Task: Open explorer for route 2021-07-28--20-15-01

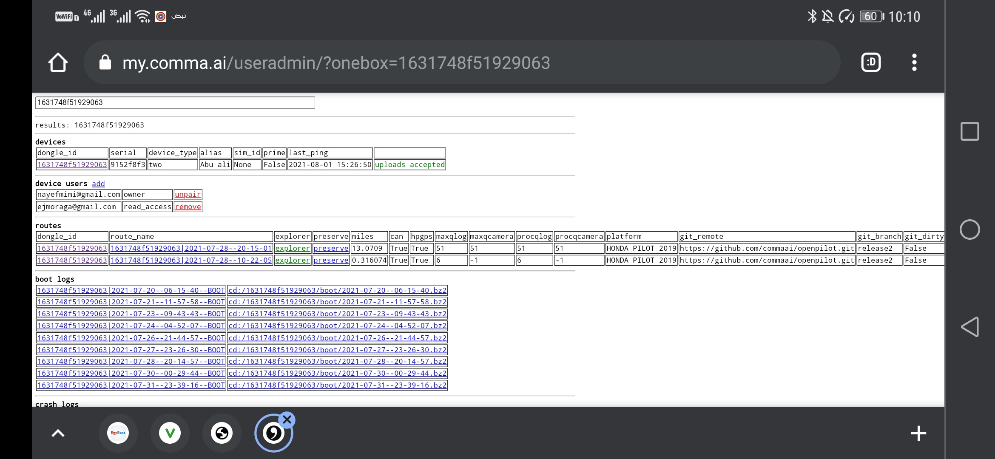Action: 292,248
